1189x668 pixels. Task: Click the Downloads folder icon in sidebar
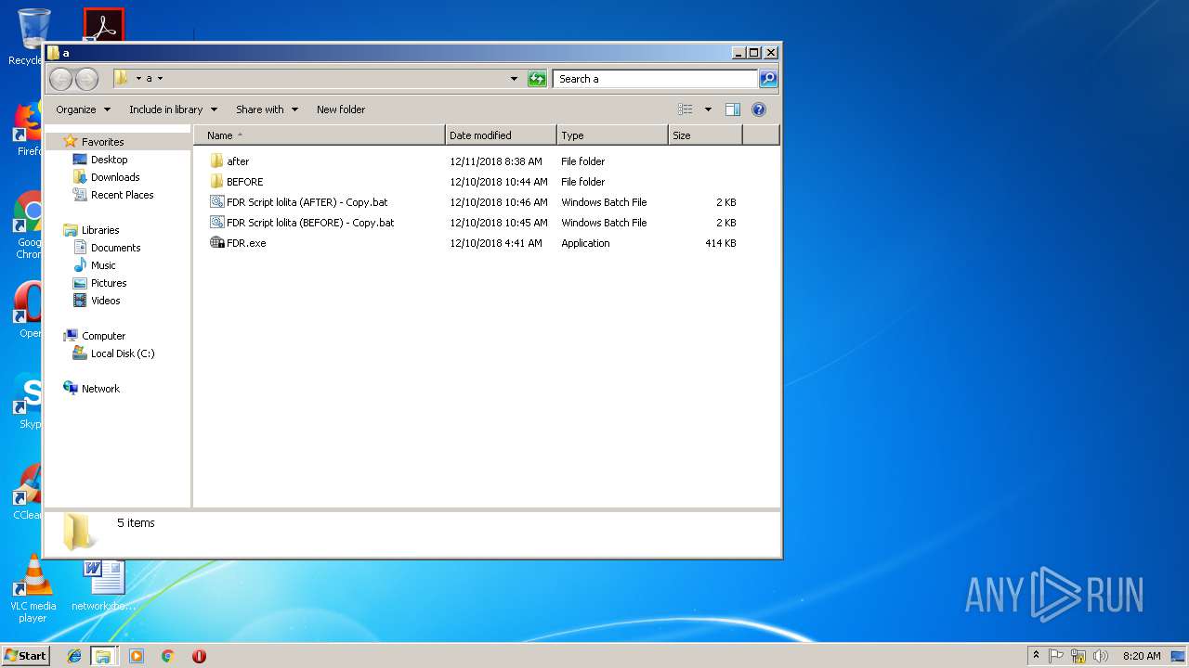pyautogui.click(x=80, y=177)
